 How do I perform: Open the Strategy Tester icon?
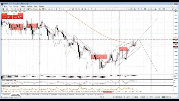pyautogui.click(x=24, y=9)
